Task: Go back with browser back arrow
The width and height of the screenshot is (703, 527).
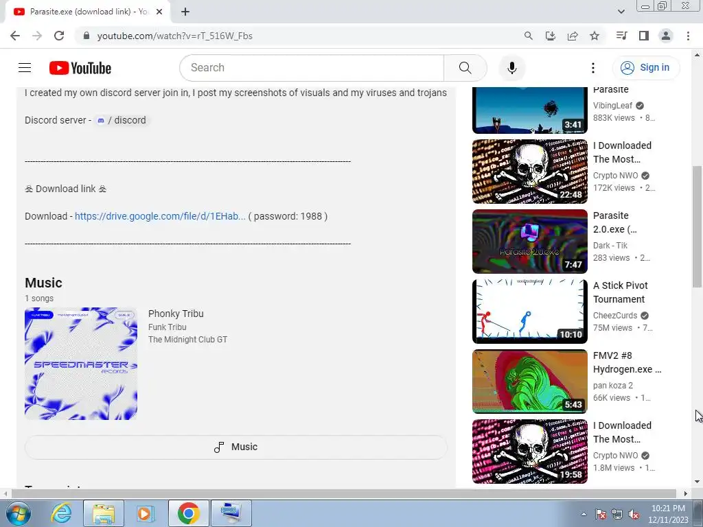Action: click(x=15, y=36)
